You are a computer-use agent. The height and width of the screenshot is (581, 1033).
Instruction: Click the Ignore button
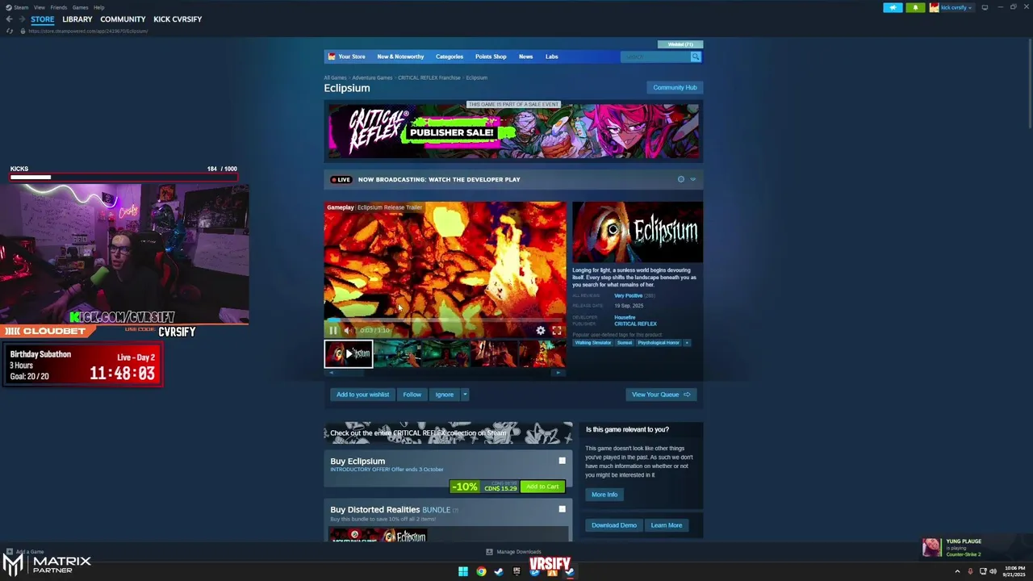[445, 395]
